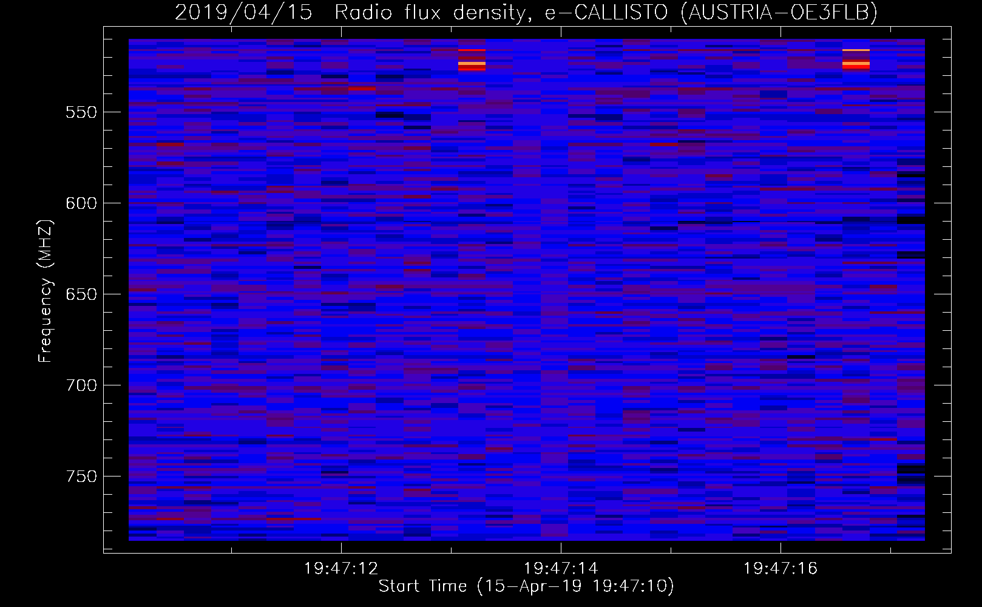Click the 19:47:12 time tick label
This screenshot has width=982, height=607.
[x=341, y=569]
